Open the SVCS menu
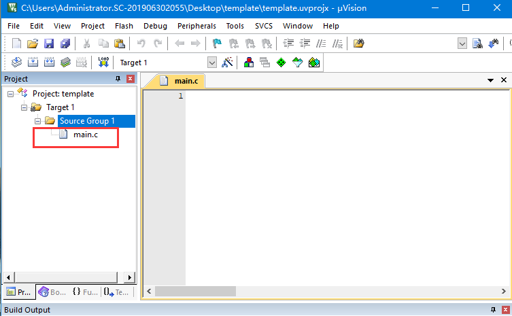Screen dimensions: 512x316 [264, 26]
